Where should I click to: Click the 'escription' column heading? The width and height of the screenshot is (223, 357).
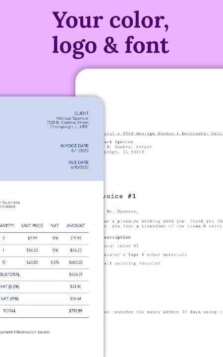(117, 237)
